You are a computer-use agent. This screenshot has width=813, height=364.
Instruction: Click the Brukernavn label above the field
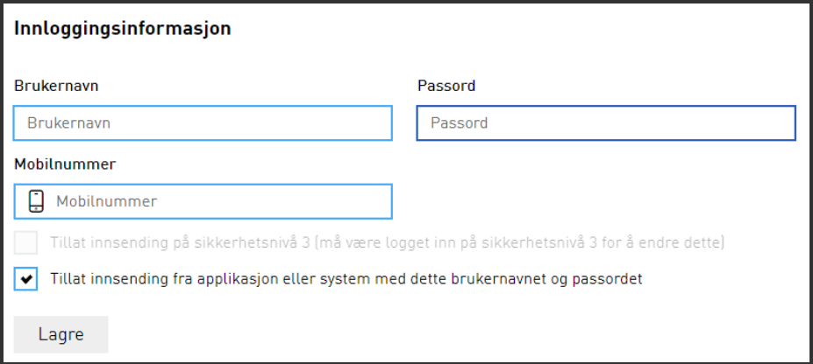click(55, 86)
